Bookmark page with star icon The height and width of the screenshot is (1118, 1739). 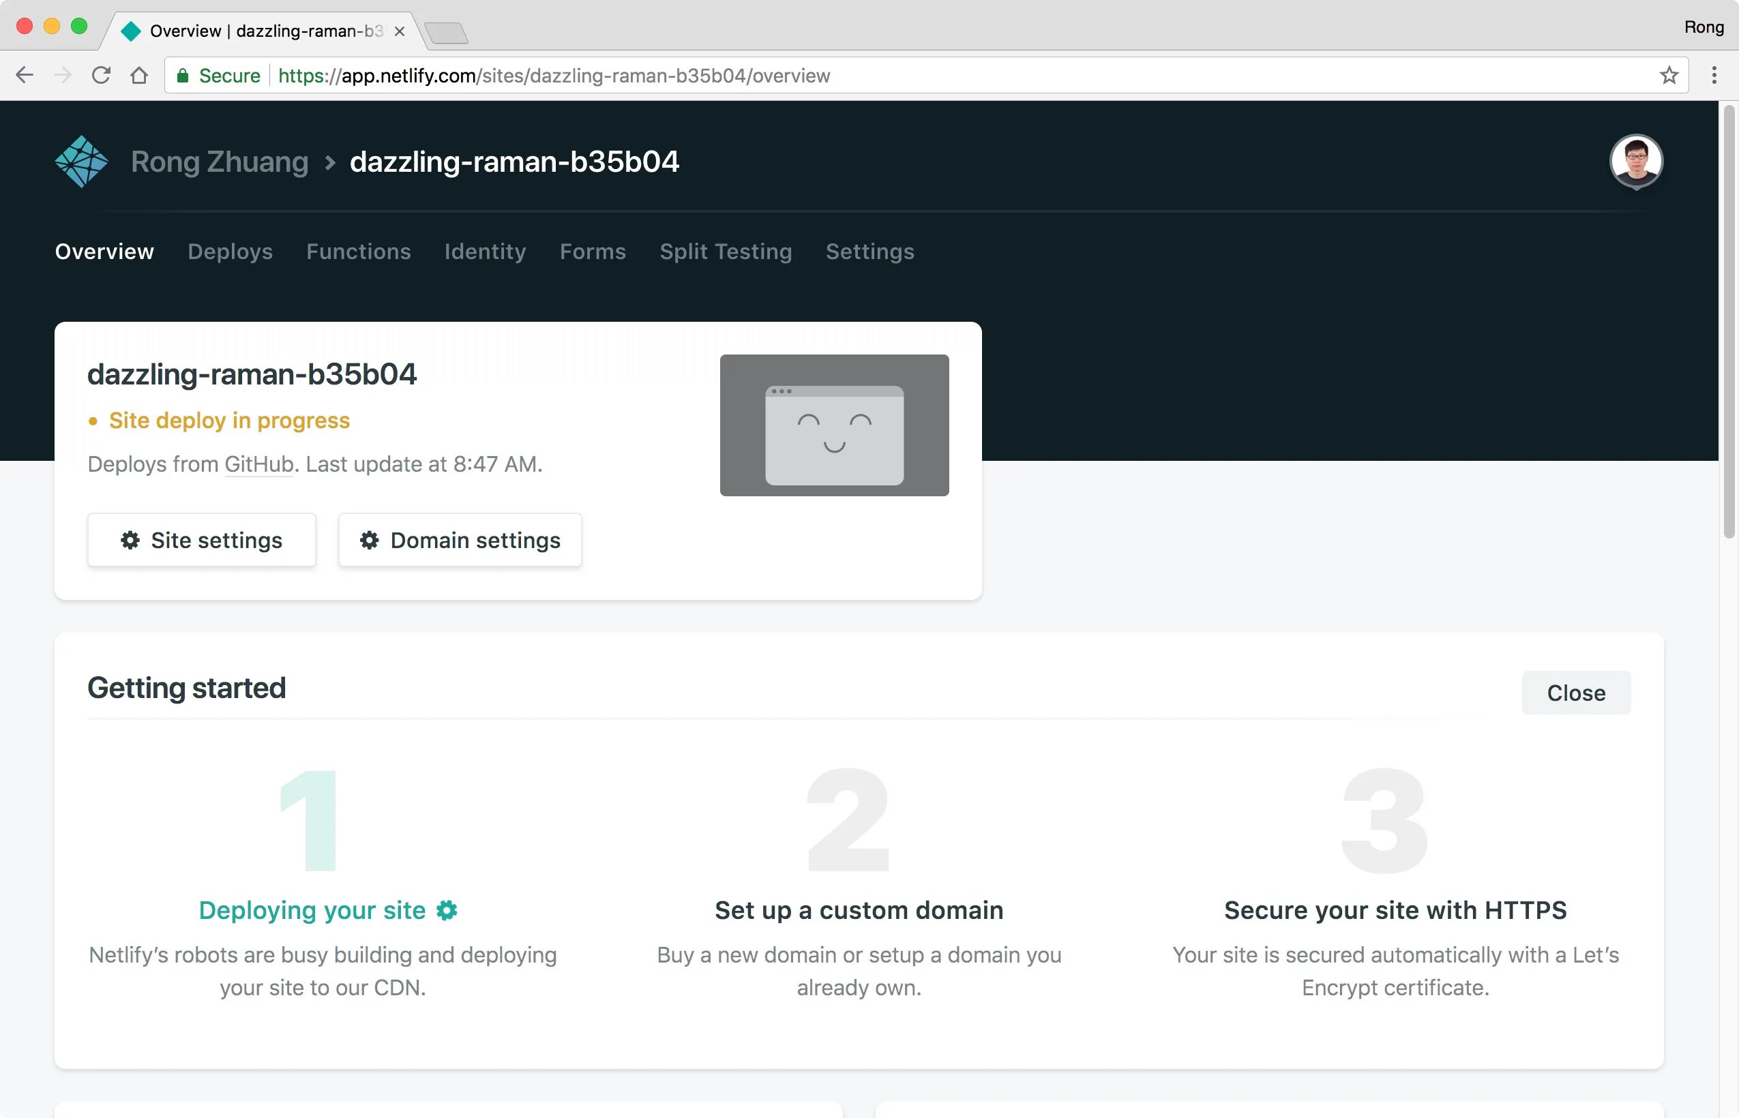pos(1669,76)
